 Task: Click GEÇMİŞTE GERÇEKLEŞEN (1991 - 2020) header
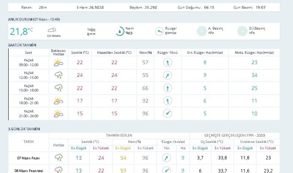[234, 135]
